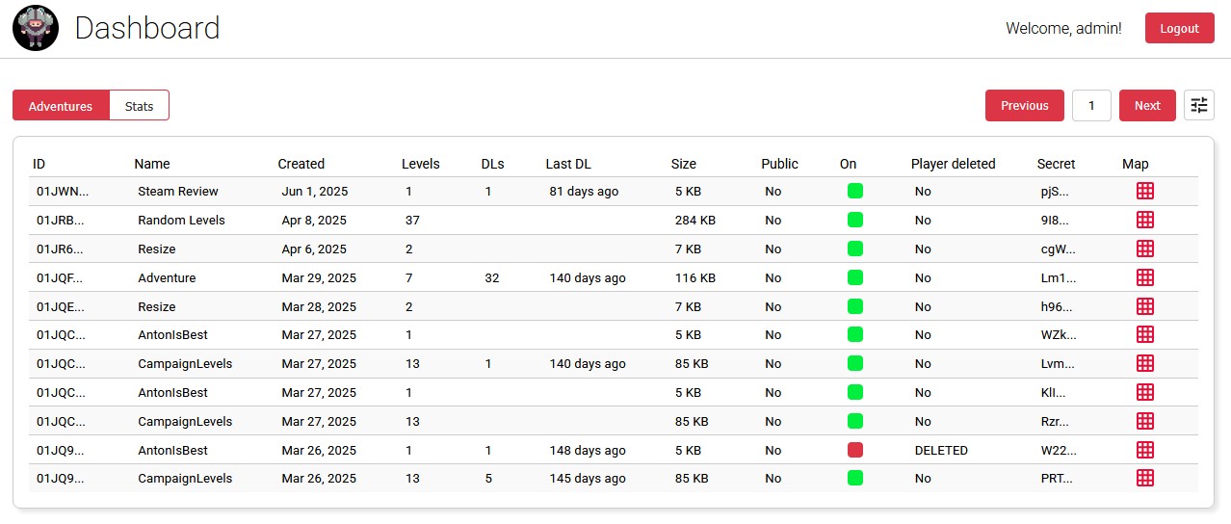This screenshot has height=524, width=1231.
Task: Open the map icon for Random Levels
Action: [x=1145, y=220]
